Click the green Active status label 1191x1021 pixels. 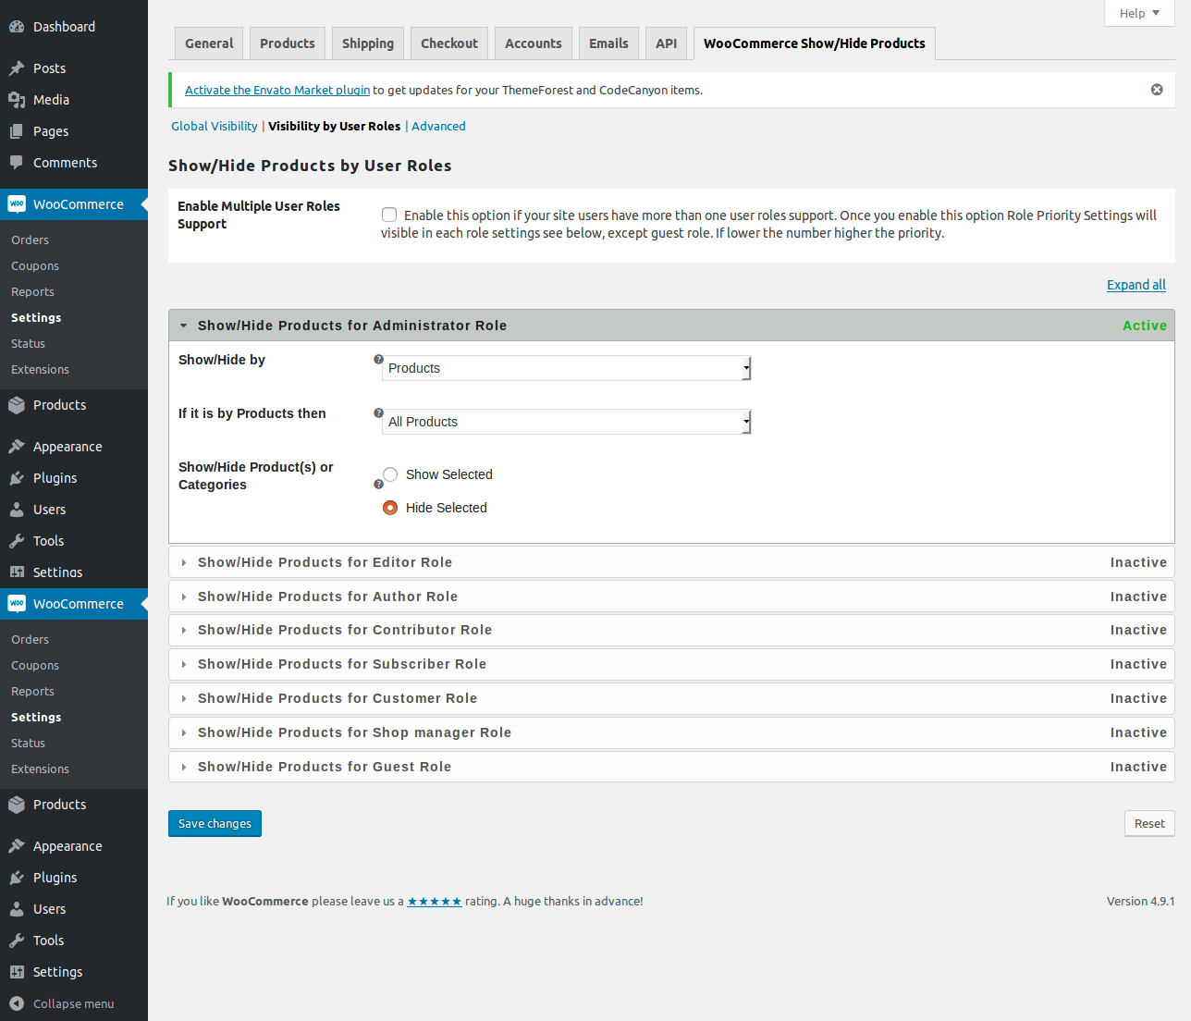1145,326
